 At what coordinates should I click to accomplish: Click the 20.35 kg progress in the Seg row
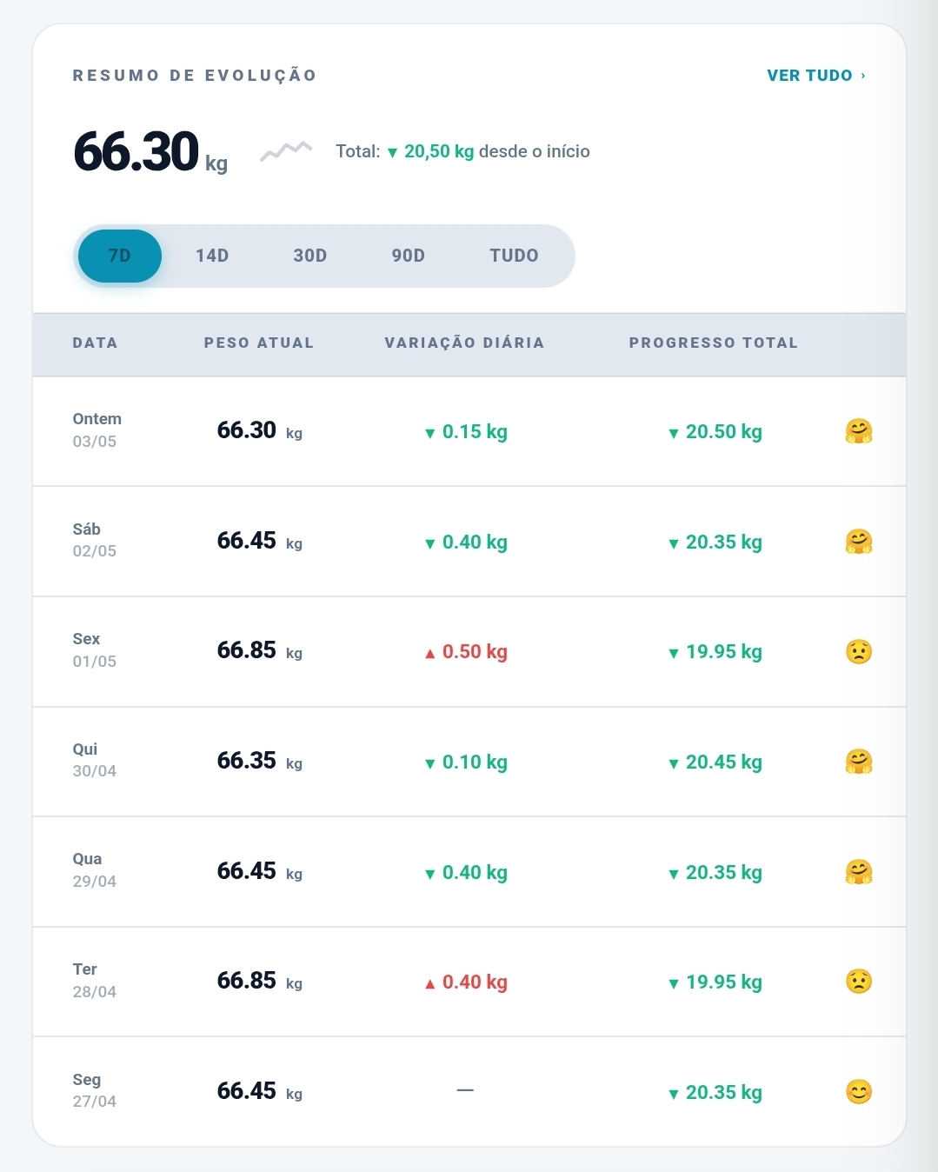[x=715, y=1092]
